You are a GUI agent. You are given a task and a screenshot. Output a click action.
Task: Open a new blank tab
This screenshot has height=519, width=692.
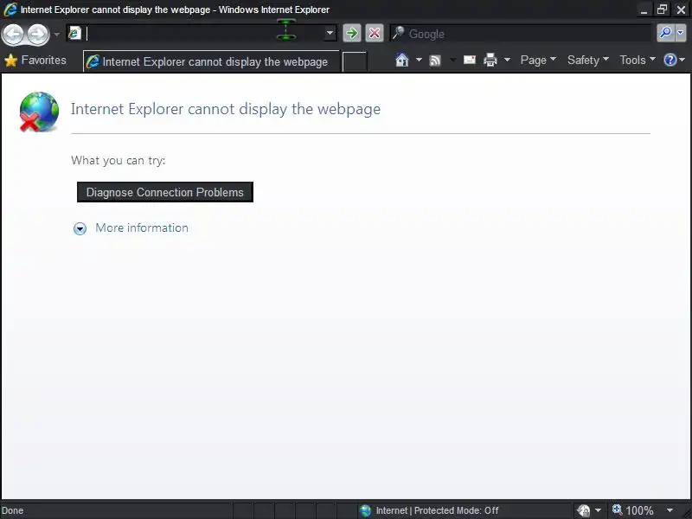click(355, 62)
